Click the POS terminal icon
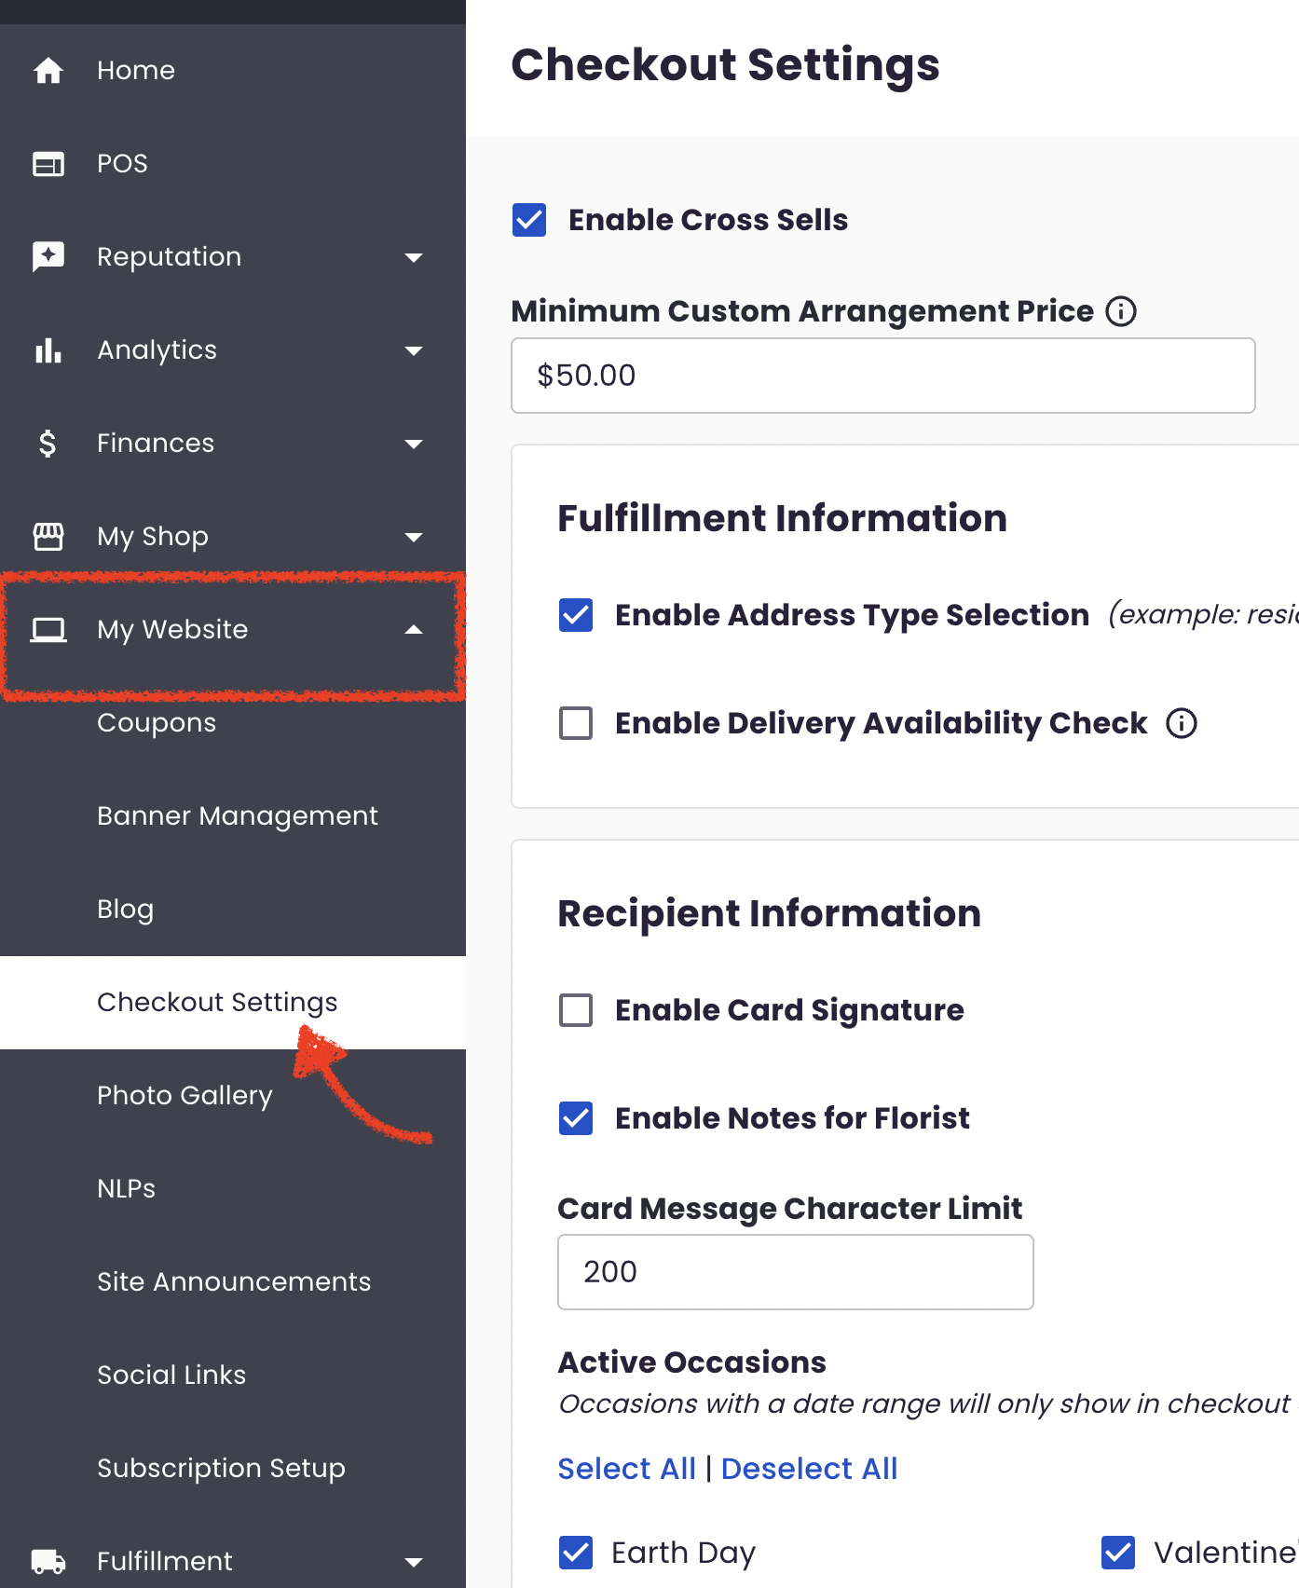The height and width of the screenshot is (1588, 1299). tap(48, 164)
